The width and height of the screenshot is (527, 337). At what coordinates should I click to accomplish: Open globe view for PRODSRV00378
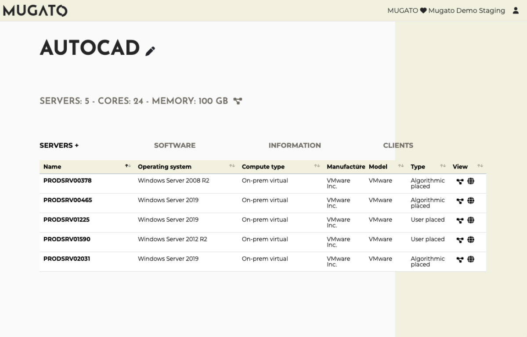(471, 181)
